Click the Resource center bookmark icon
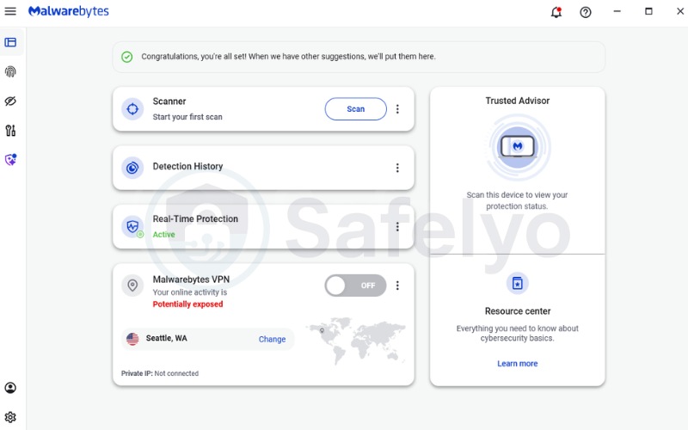This screenshot has height=430, width=688. coord(518,283)
